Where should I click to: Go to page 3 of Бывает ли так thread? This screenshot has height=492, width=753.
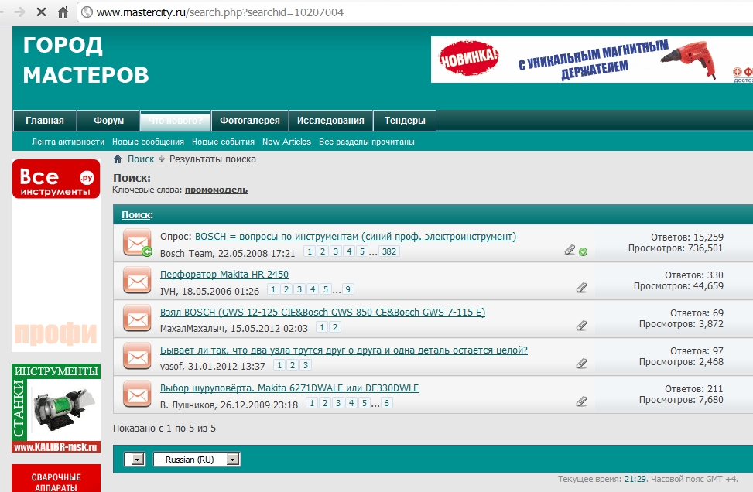click(x=306, y=365)
